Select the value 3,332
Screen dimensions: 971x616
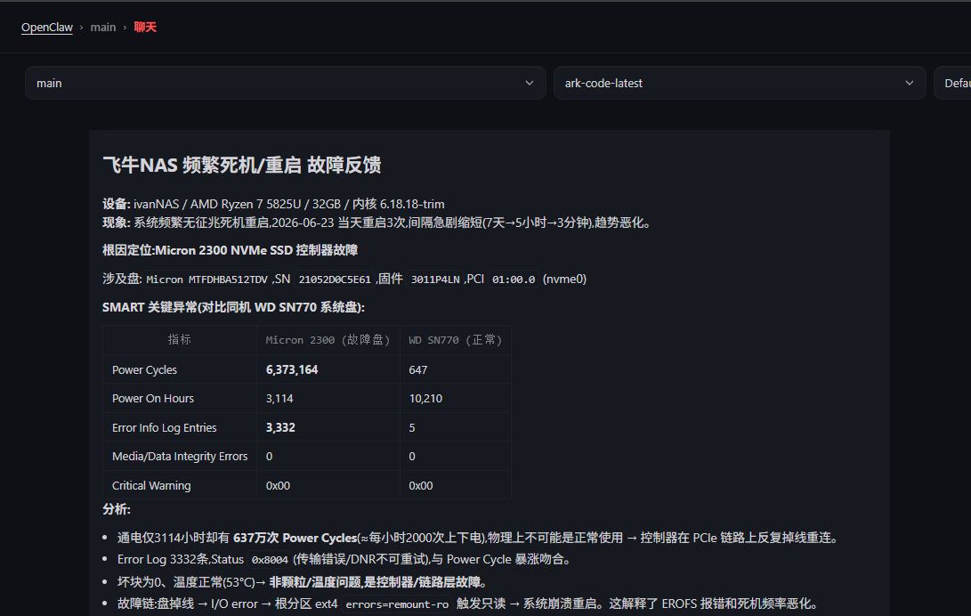click(x=280, y=428)
